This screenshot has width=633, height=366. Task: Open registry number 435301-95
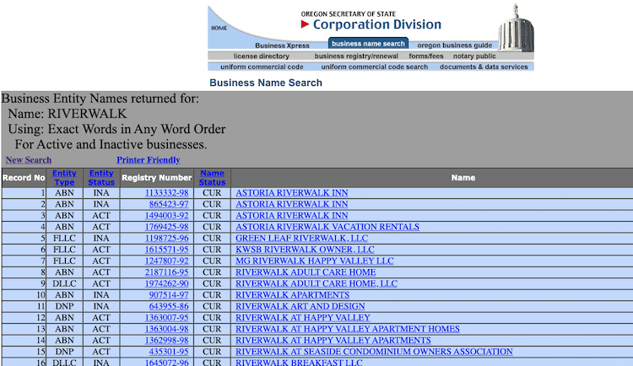[169, 352]
